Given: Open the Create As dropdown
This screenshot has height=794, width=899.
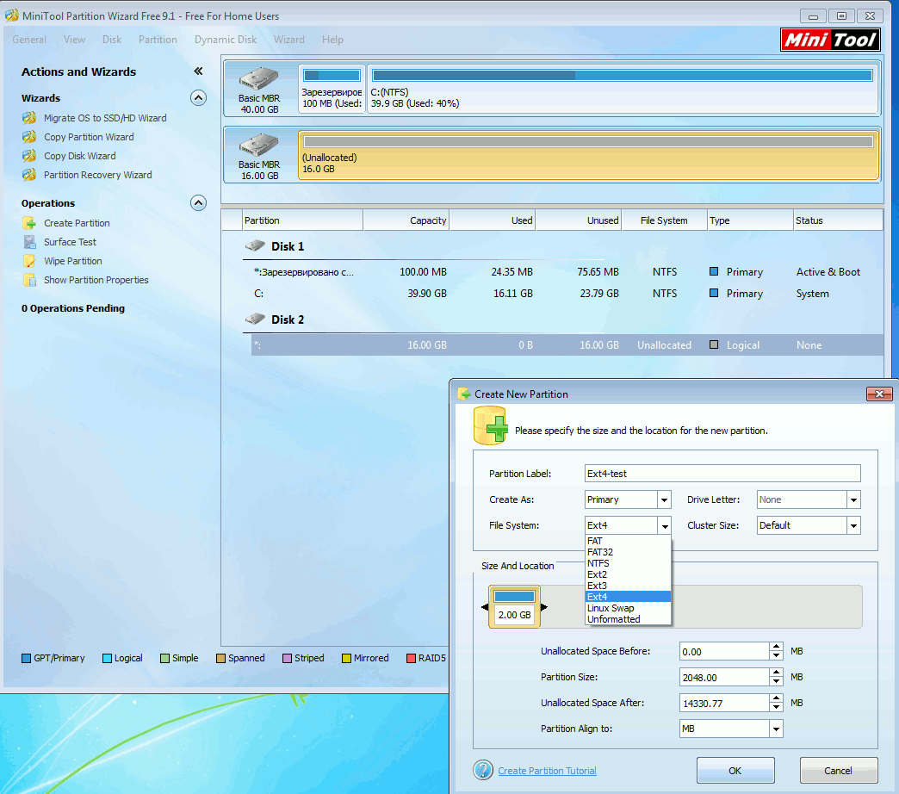Looking at the screenshot, I should [x=663, y=499].
